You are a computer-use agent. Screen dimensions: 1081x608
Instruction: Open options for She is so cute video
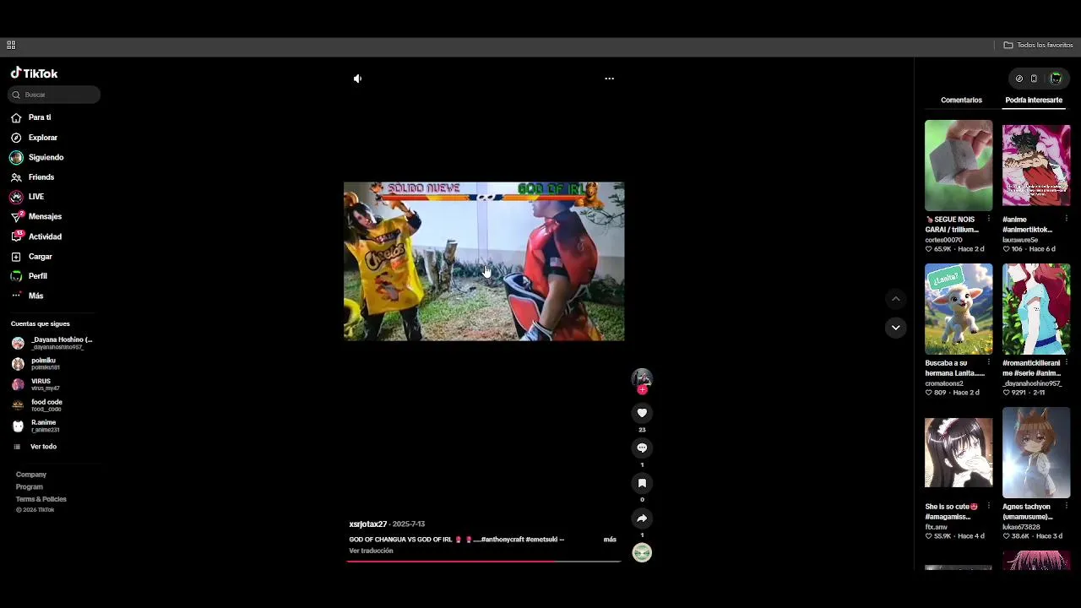point(989,507)
